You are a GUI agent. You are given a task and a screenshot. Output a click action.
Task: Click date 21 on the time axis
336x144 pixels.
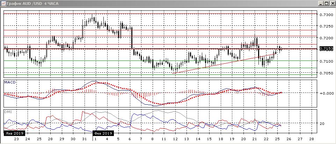(255, 138)
